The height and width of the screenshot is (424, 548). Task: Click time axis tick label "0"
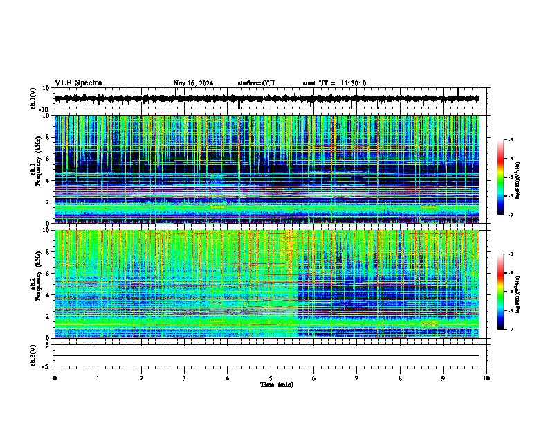(55, 378)
